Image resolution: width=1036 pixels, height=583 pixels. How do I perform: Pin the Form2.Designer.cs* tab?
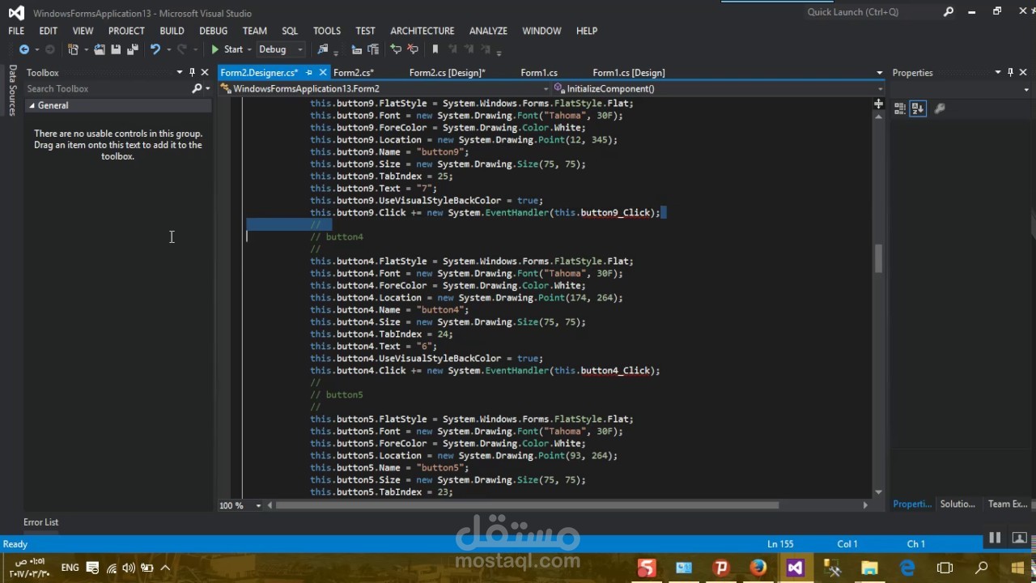click(x=308, y=73)
